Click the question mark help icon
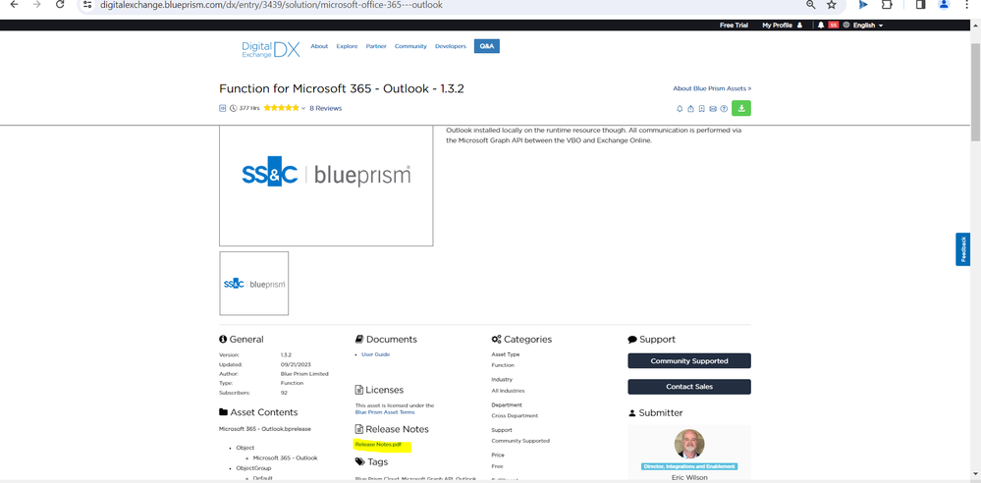 724,109
